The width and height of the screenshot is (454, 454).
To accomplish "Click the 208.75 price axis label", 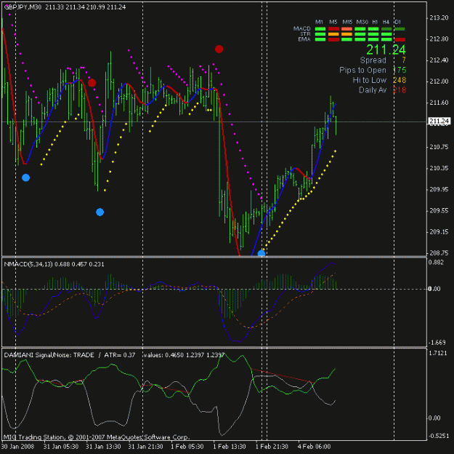I will click(439, 253).
